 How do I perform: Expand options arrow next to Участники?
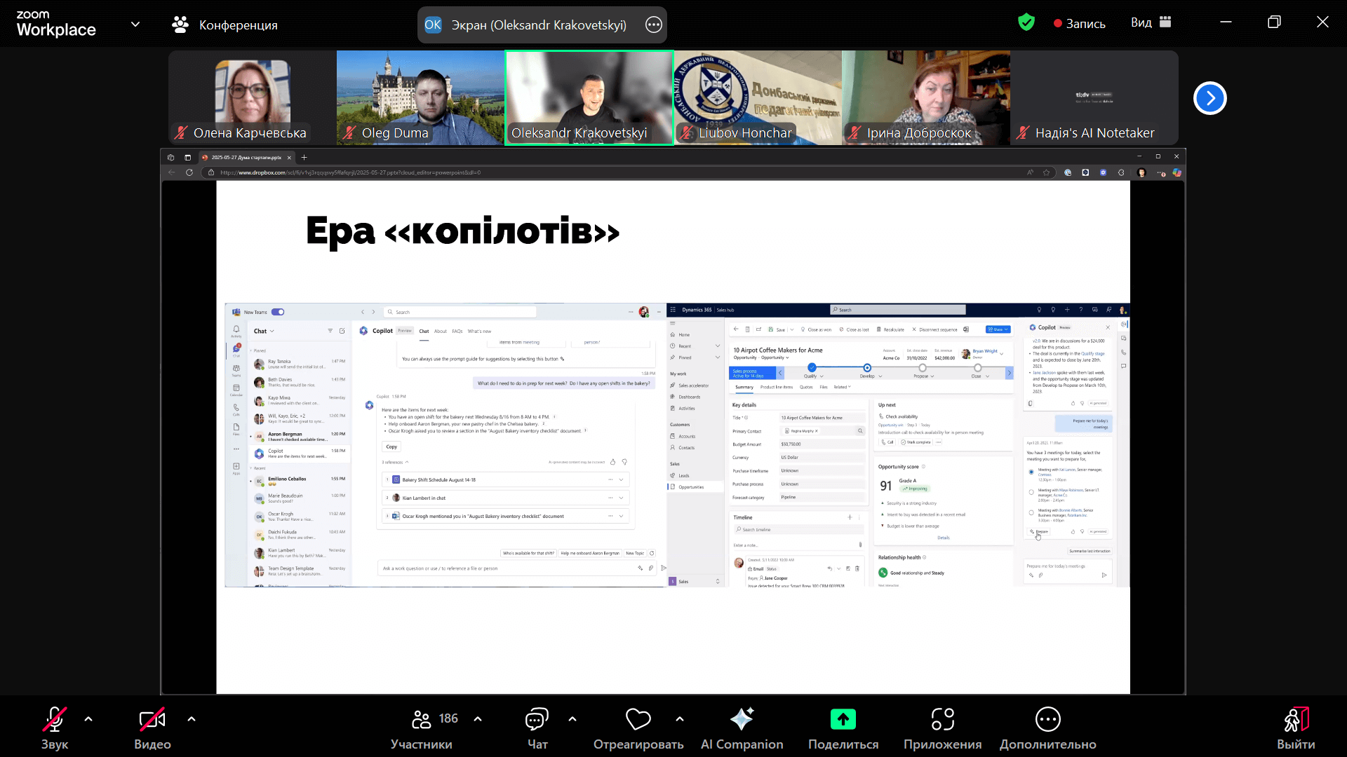tap(478, 718)
